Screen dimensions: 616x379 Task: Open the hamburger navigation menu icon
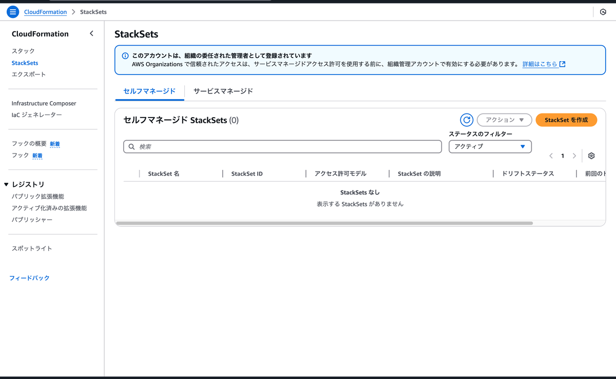click(13, 12)
